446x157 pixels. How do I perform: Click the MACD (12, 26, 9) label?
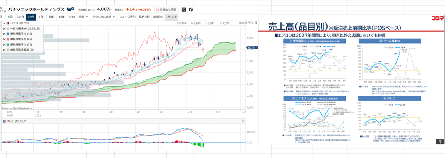click(16, 121)
